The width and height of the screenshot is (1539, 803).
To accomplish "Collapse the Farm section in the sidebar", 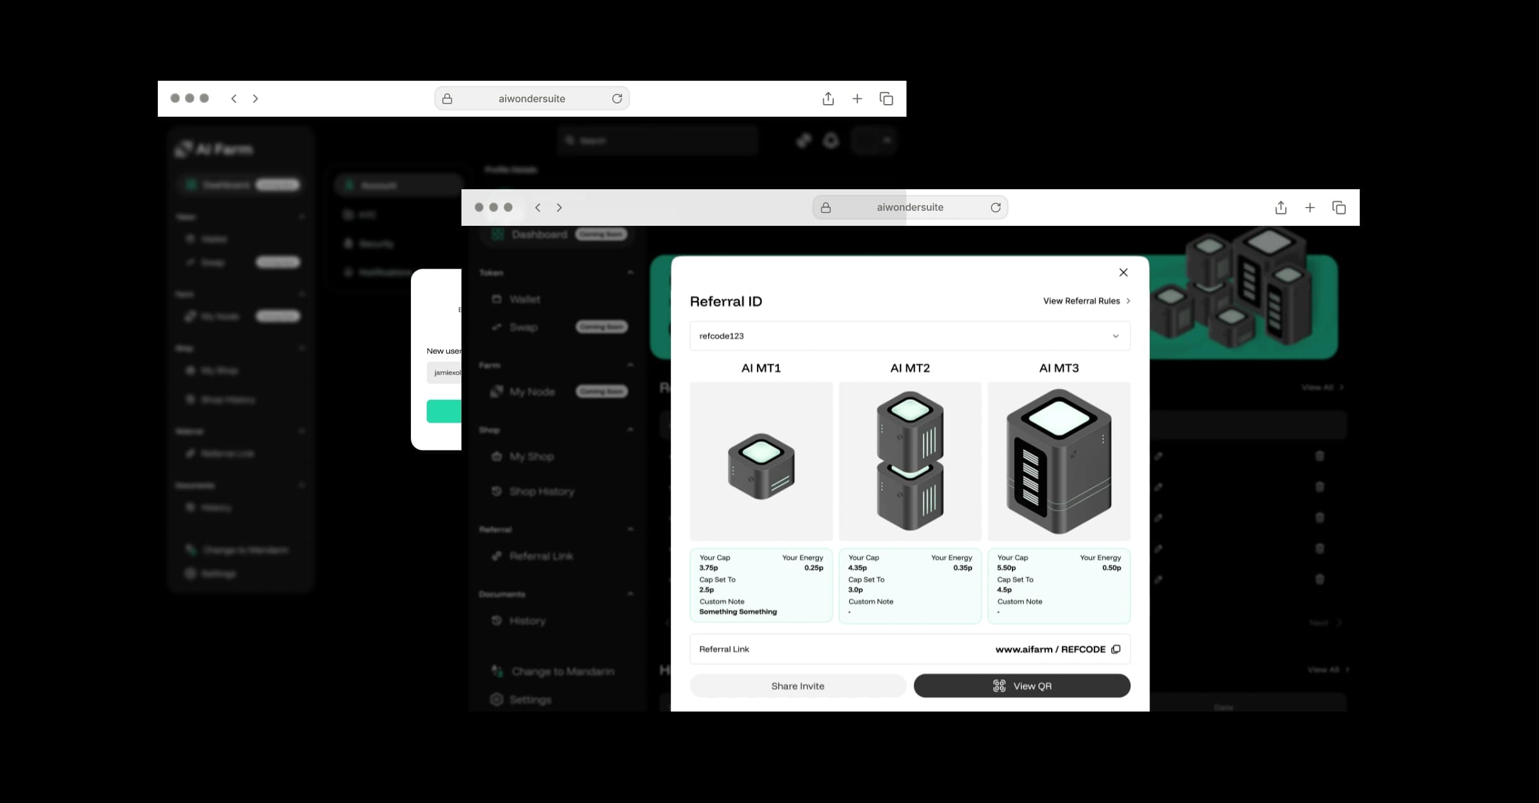I will click(x=629, y=365).
